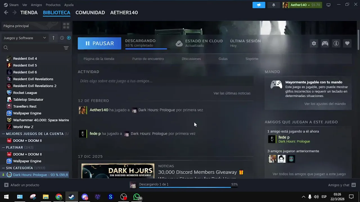This screenshot has width=360, height=202.
Task: Open 30,000 Discord Members Giveaway news
Action: point(201,172)
